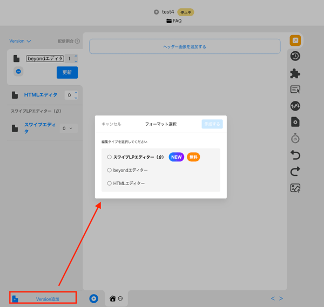Increase HTMLエディタ delivery ratio stepper
Screen dimensions: 324x307
tap(76, 93)
